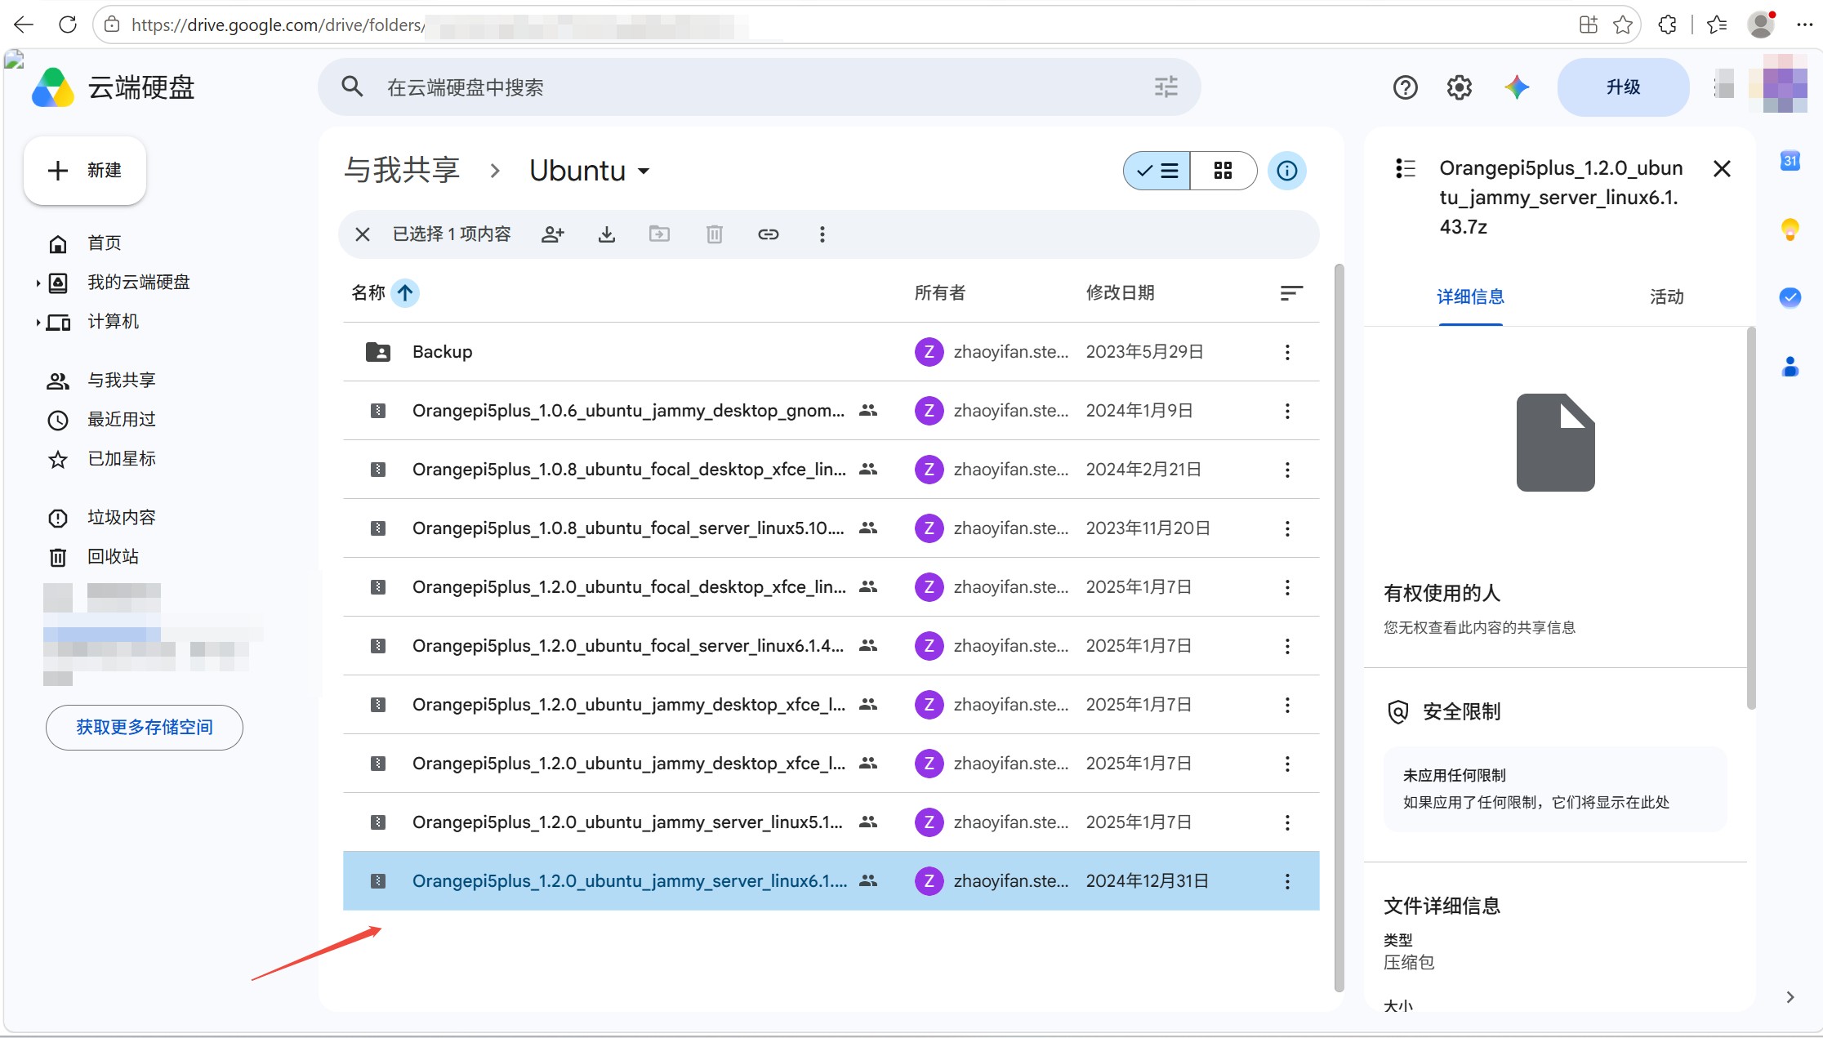The image size is (1823, 1038).
Task: Click the trash icon in selection toolbar
Action: (x=714, y=234)
